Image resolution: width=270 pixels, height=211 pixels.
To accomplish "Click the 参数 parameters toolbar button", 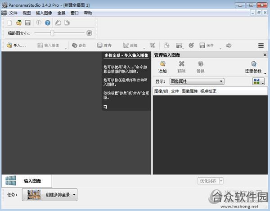I will click(x=79, y=45).
